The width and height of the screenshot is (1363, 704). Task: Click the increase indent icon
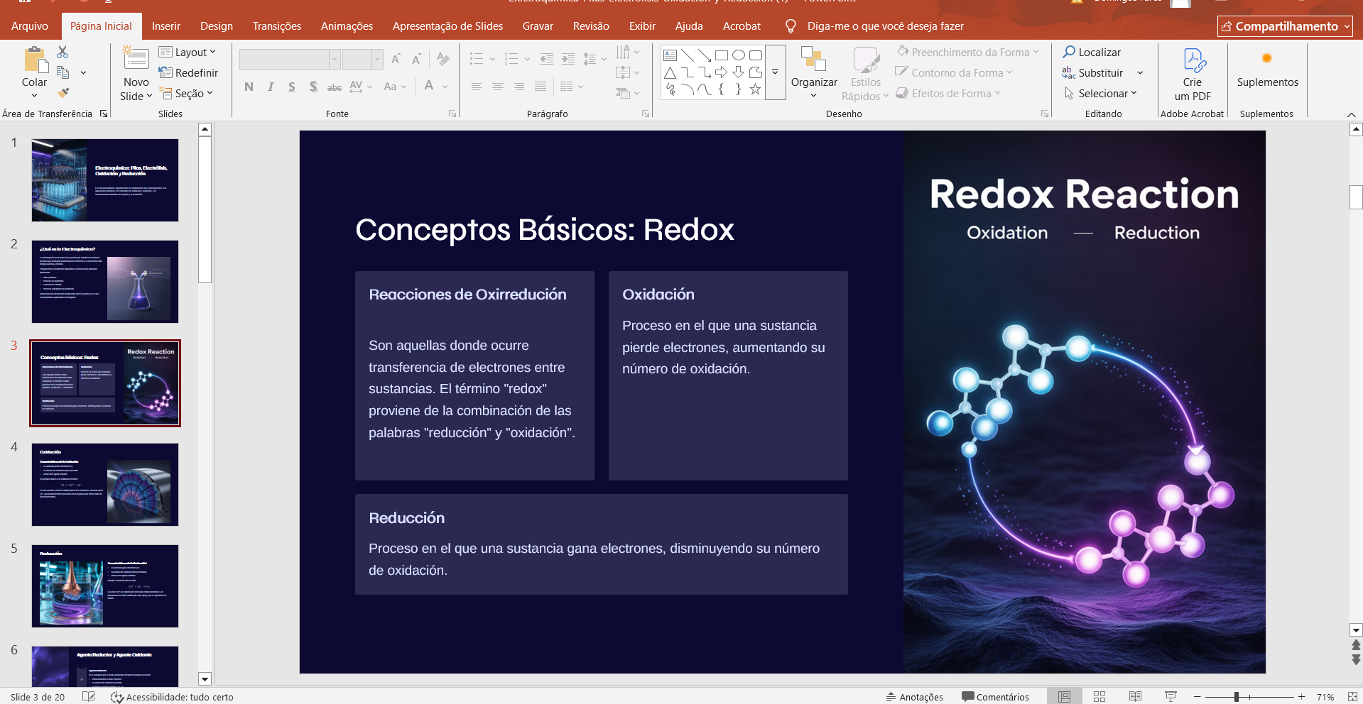[x=568, y=59]
